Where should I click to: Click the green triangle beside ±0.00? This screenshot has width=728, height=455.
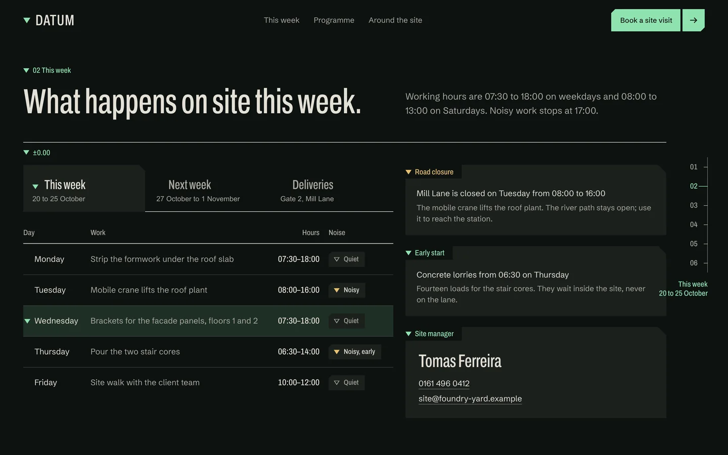[x=26, y=152]
